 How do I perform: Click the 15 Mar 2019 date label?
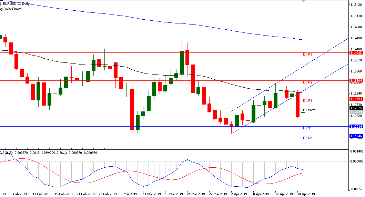[x=174, y=194]
